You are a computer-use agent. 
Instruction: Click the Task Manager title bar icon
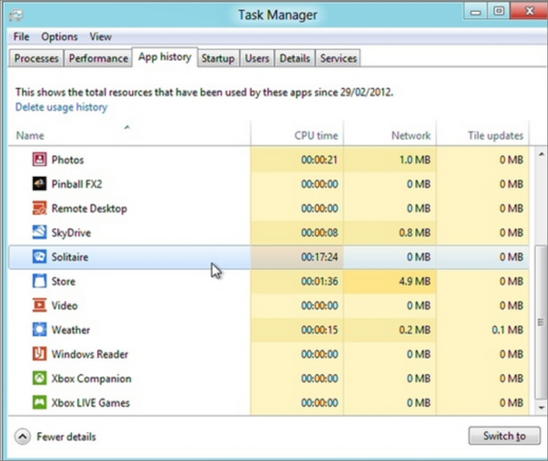click(16, 15)
